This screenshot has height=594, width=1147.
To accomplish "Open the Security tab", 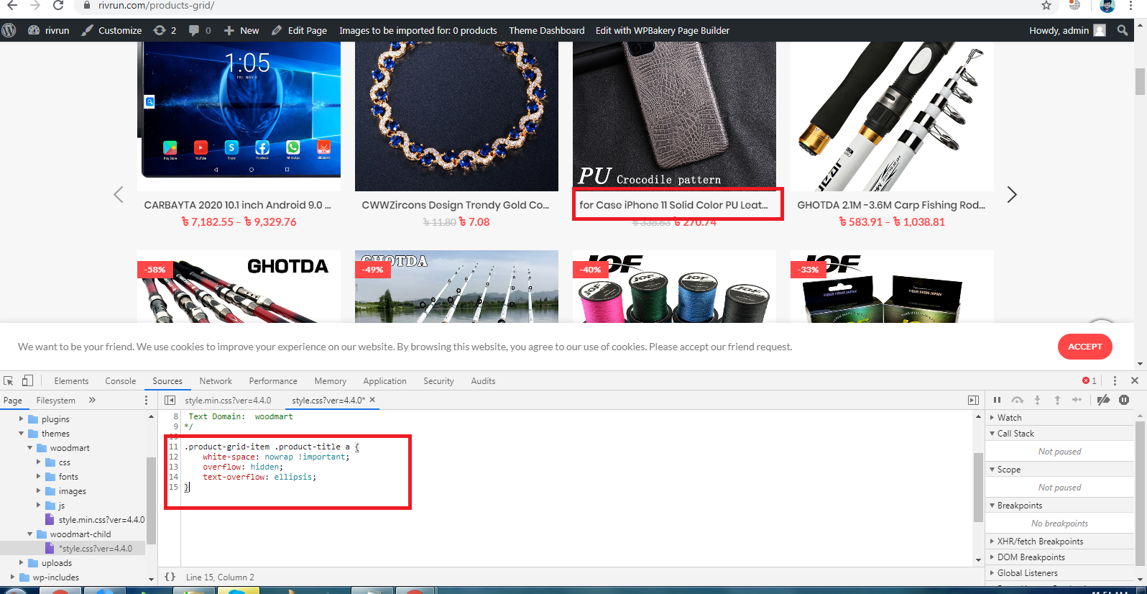I will [x=438, y=381].
